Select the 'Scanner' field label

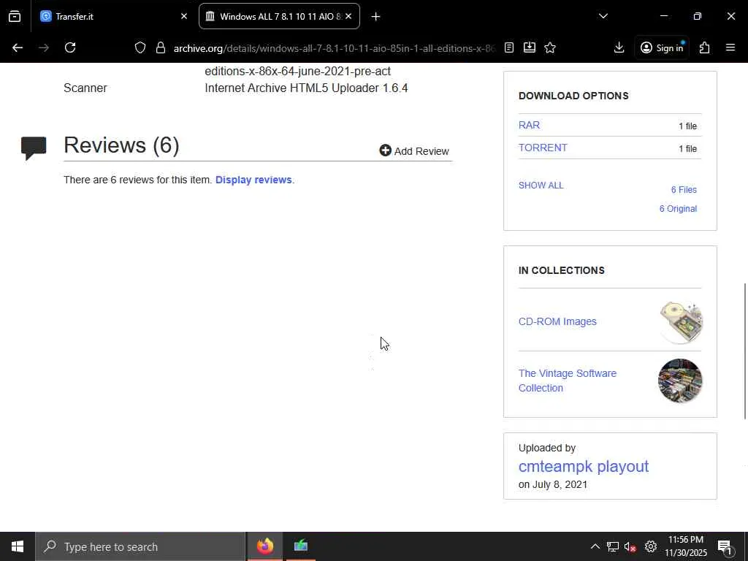tap(85, 88)
